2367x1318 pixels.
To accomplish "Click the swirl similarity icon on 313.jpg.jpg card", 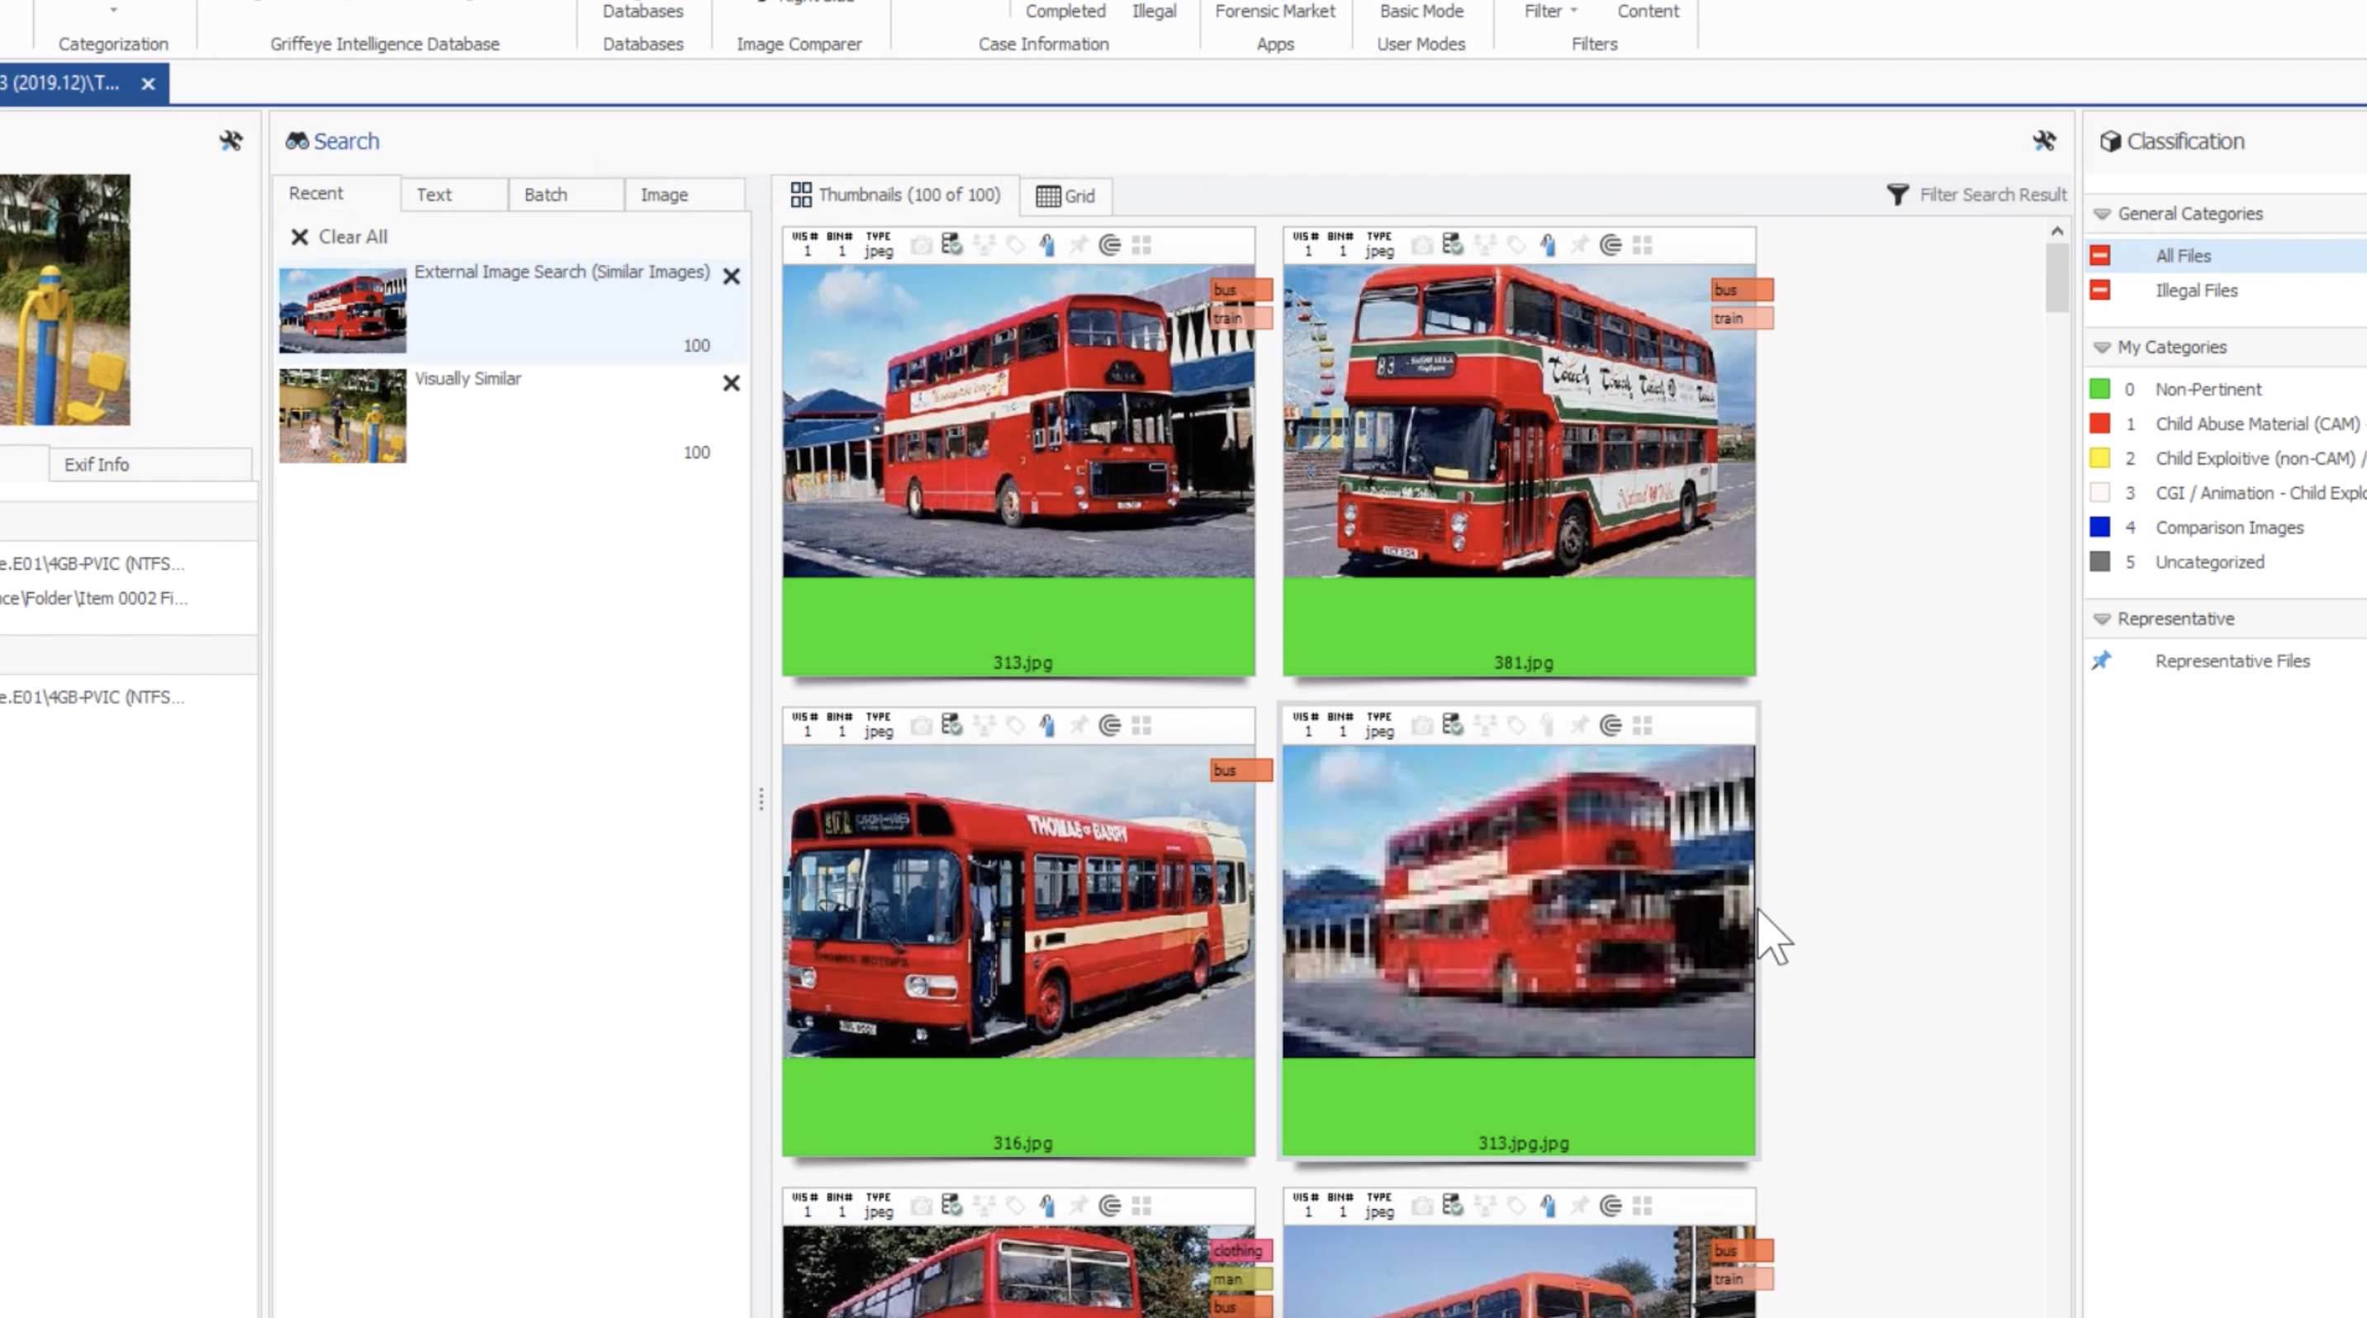I will 1610,726.
